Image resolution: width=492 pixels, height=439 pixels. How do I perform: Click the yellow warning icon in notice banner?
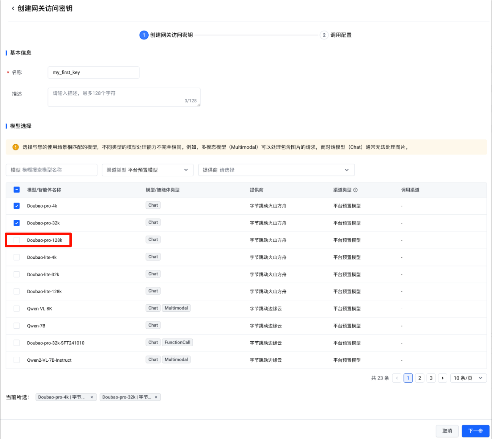point(16,147)
